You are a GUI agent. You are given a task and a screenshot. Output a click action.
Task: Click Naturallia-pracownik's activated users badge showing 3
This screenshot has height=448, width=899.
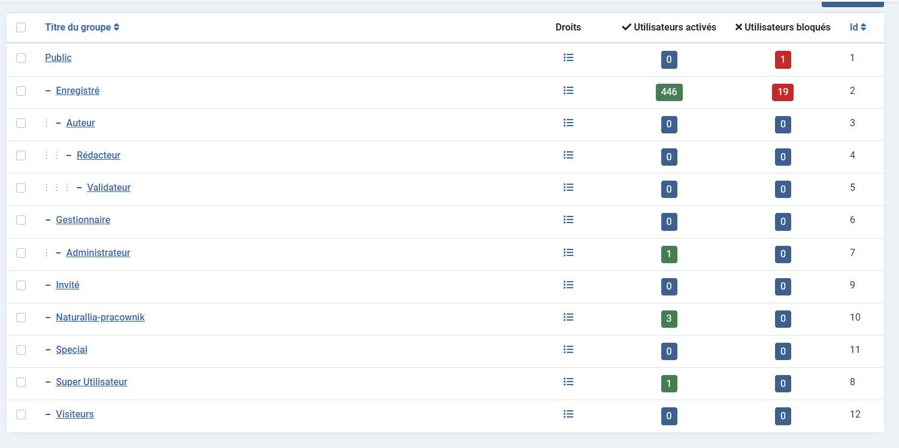[669, 319]
